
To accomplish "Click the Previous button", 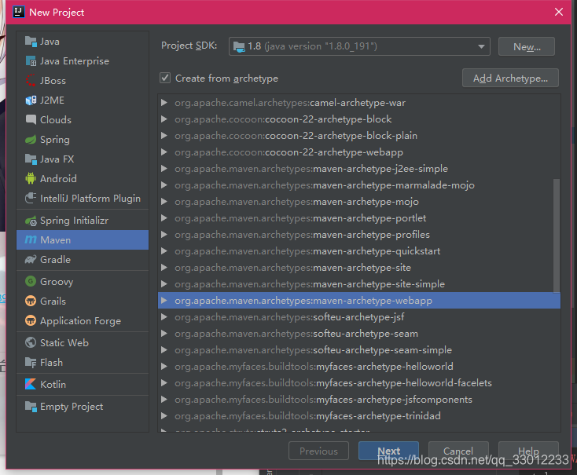I will click(x=318, y=451).
